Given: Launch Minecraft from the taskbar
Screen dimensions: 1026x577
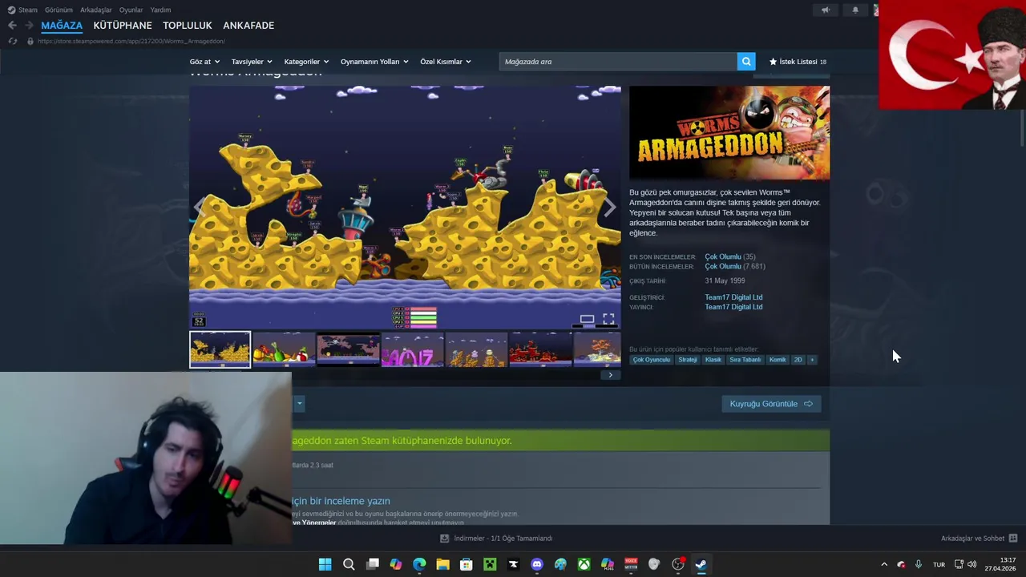Looking at the screenshot, I should pos(490,564).
